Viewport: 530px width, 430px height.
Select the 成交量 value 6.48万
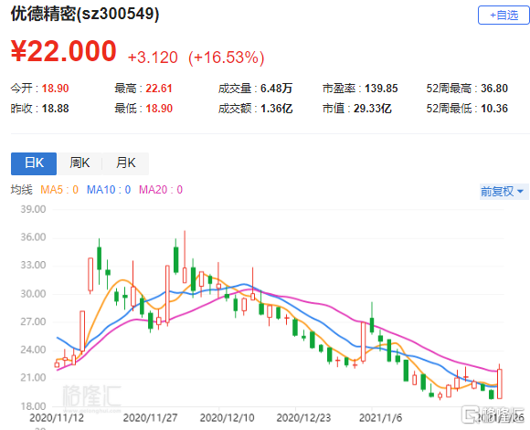coord(276,89)
